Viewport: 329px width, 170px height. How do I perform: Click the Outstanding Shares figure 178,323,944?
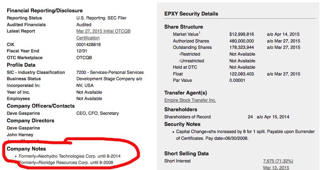point(242,47)
